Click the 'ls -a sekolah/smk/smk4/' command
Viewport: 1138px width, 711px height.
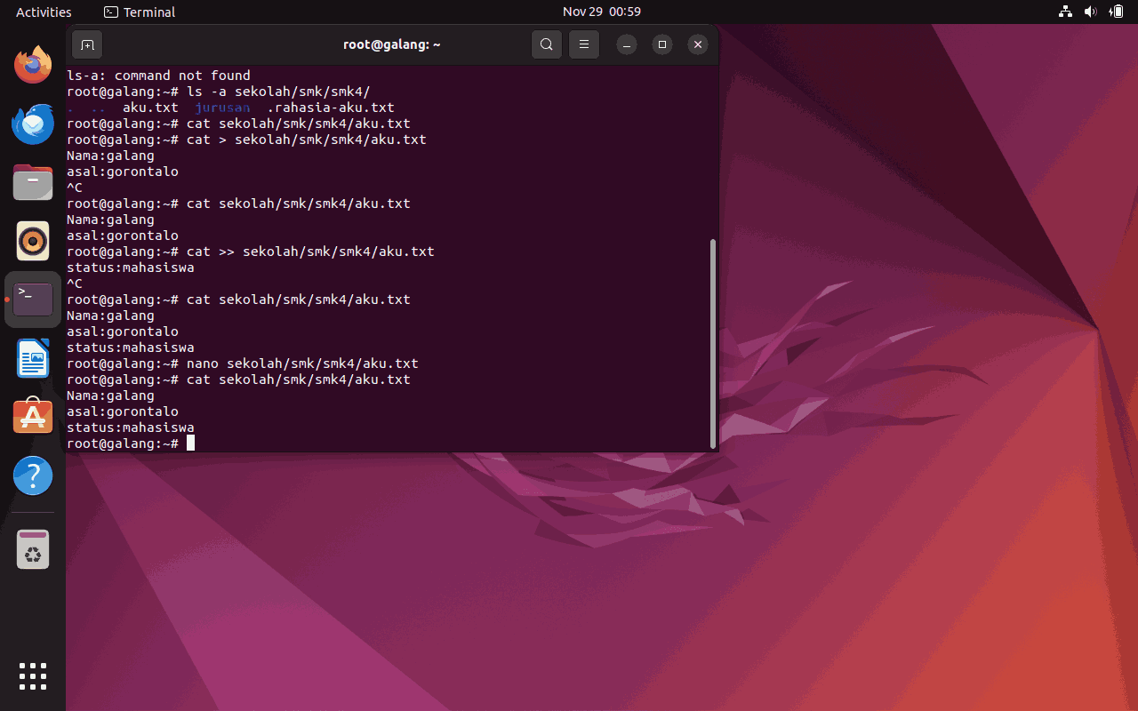(278, 92)
